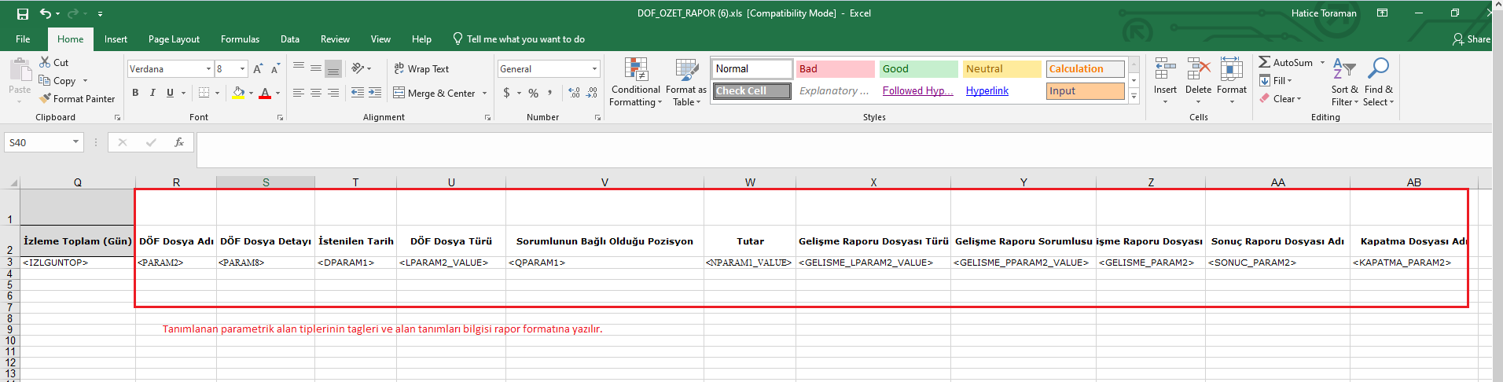Open Sort & Filter menu
The height and width of the screenshot is (382, 1503).
click(1344, 82)
